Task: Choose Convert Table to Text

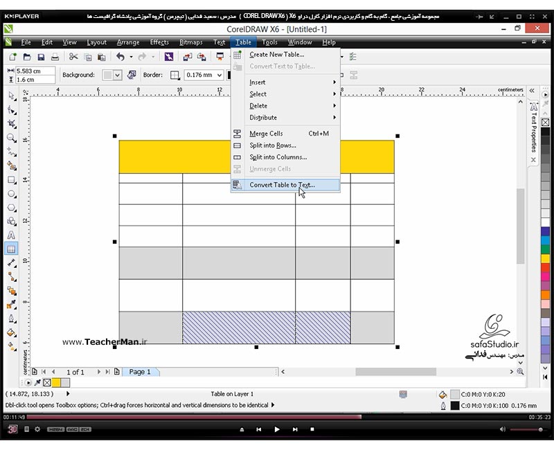Action: click(x=285, y=185)
